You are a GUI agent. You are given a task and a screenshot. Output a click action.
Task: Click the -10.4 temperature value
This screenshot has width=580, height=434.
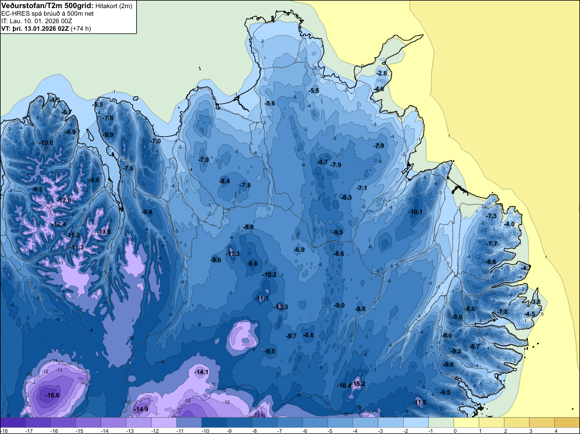point(344,385)
